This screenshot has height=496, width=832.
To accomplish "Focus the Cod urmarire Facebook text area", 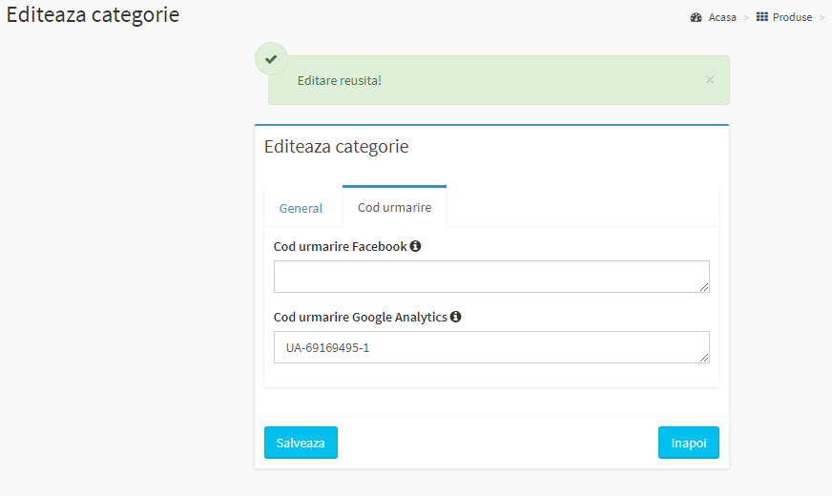I will click(x=491, y=277).
